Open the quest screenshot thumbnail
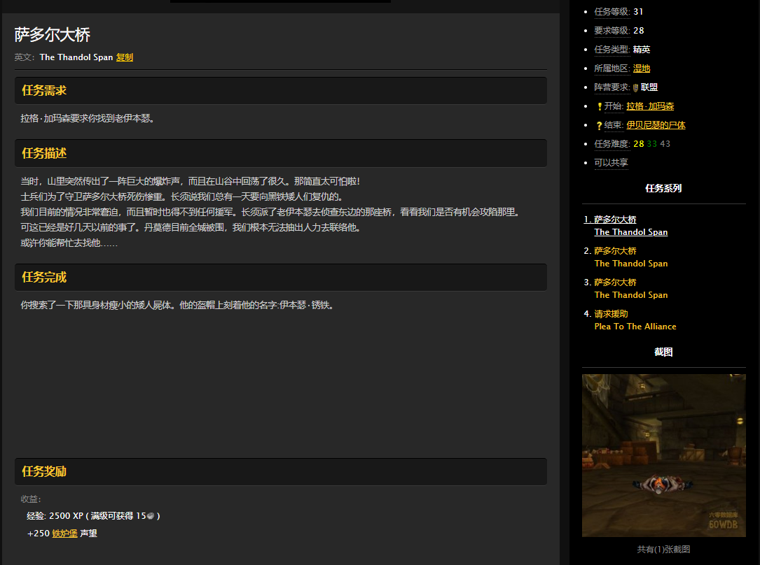760x565 pixels. pyautogui.click(x=663, y=455)
